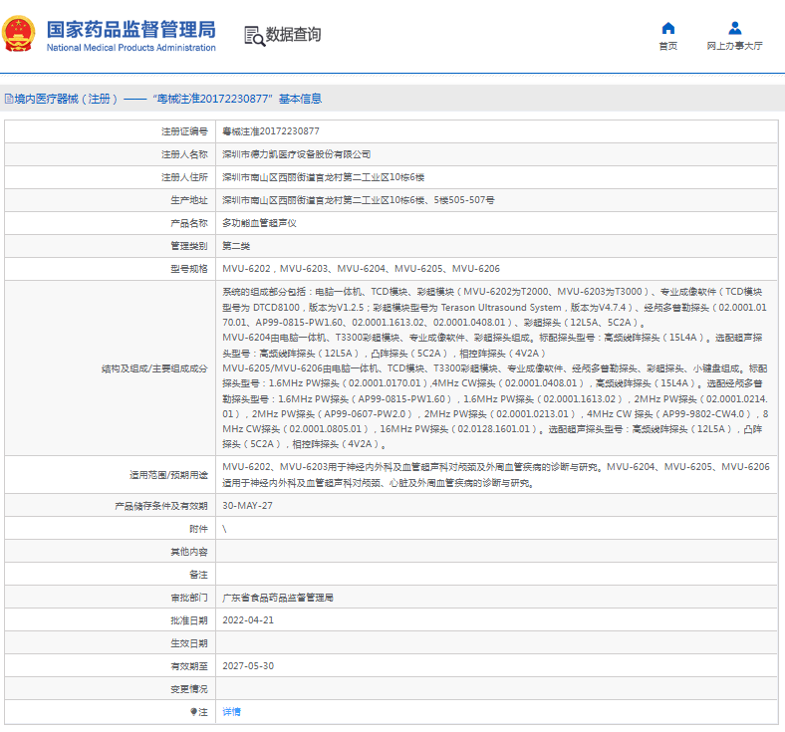Click the lightbulb icon beside 注
Screen dimensions: 785x732
coord(194,712)
